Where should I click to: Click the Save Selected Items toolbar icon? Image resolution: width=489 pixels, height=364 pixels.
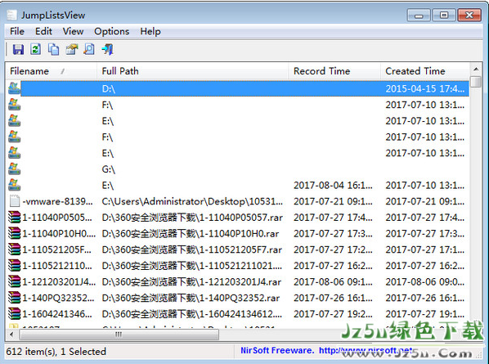(18, 49)
